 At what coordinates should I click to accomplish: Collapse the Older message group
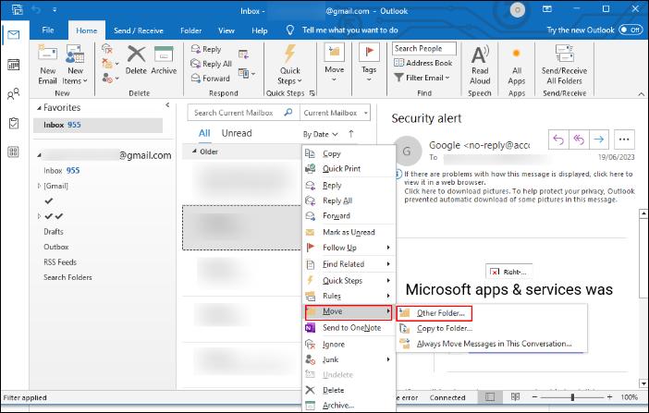coord(194,152)
